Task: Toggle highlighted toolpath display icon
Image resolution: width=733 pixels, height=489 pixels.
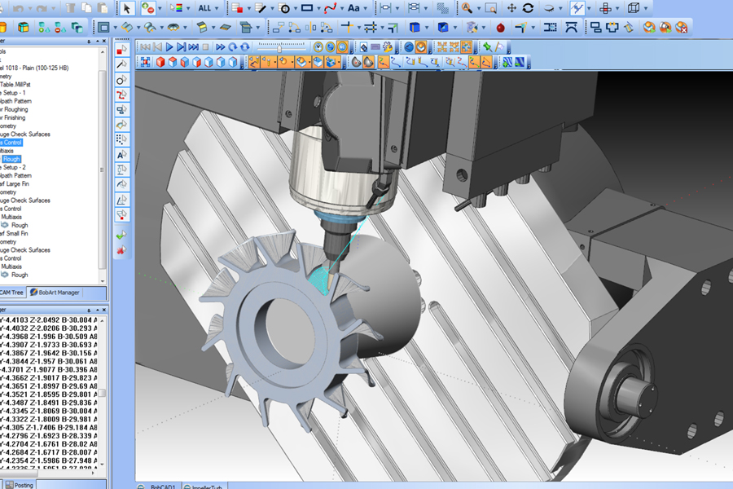Action: (384, 62)
